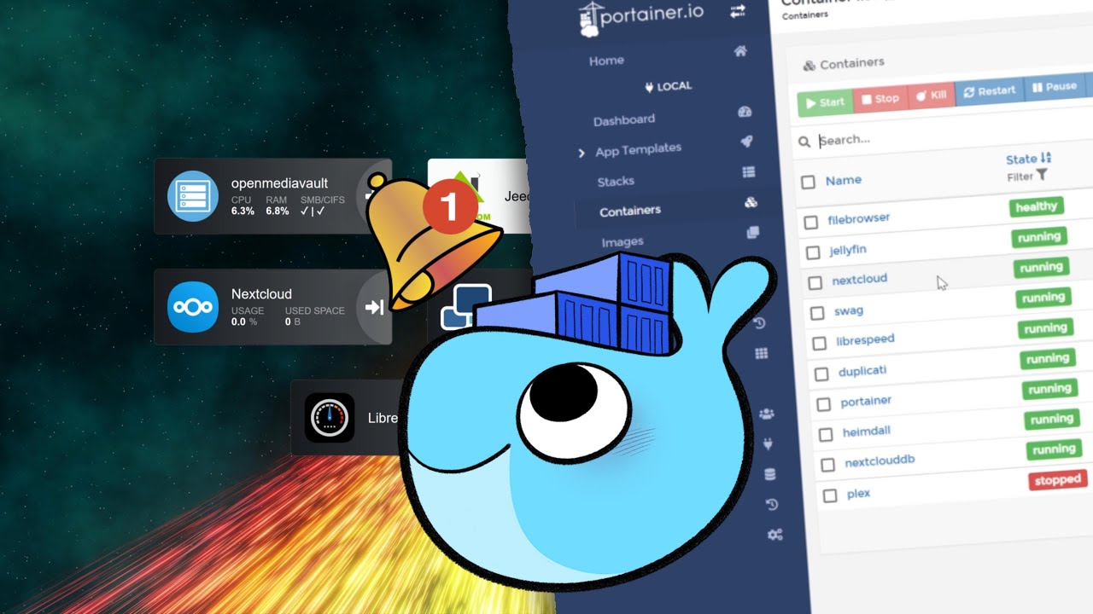This screenshot has width=1093, height=614.
Task: Click the grid icon in Portainer sidebar
Action: tap(761, 353)
